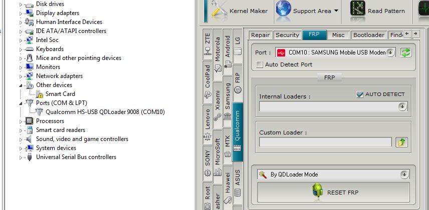Click into the Custom Loader path field
This screenshot has width=429, height=210.
pyautogui.click(x=325, y=142)
